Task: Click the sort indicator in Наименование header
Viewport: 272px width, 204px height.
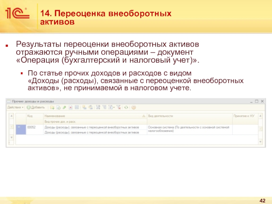Action: [143, 116]
